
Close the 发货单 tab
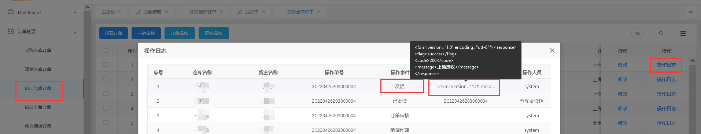[263, 12]
